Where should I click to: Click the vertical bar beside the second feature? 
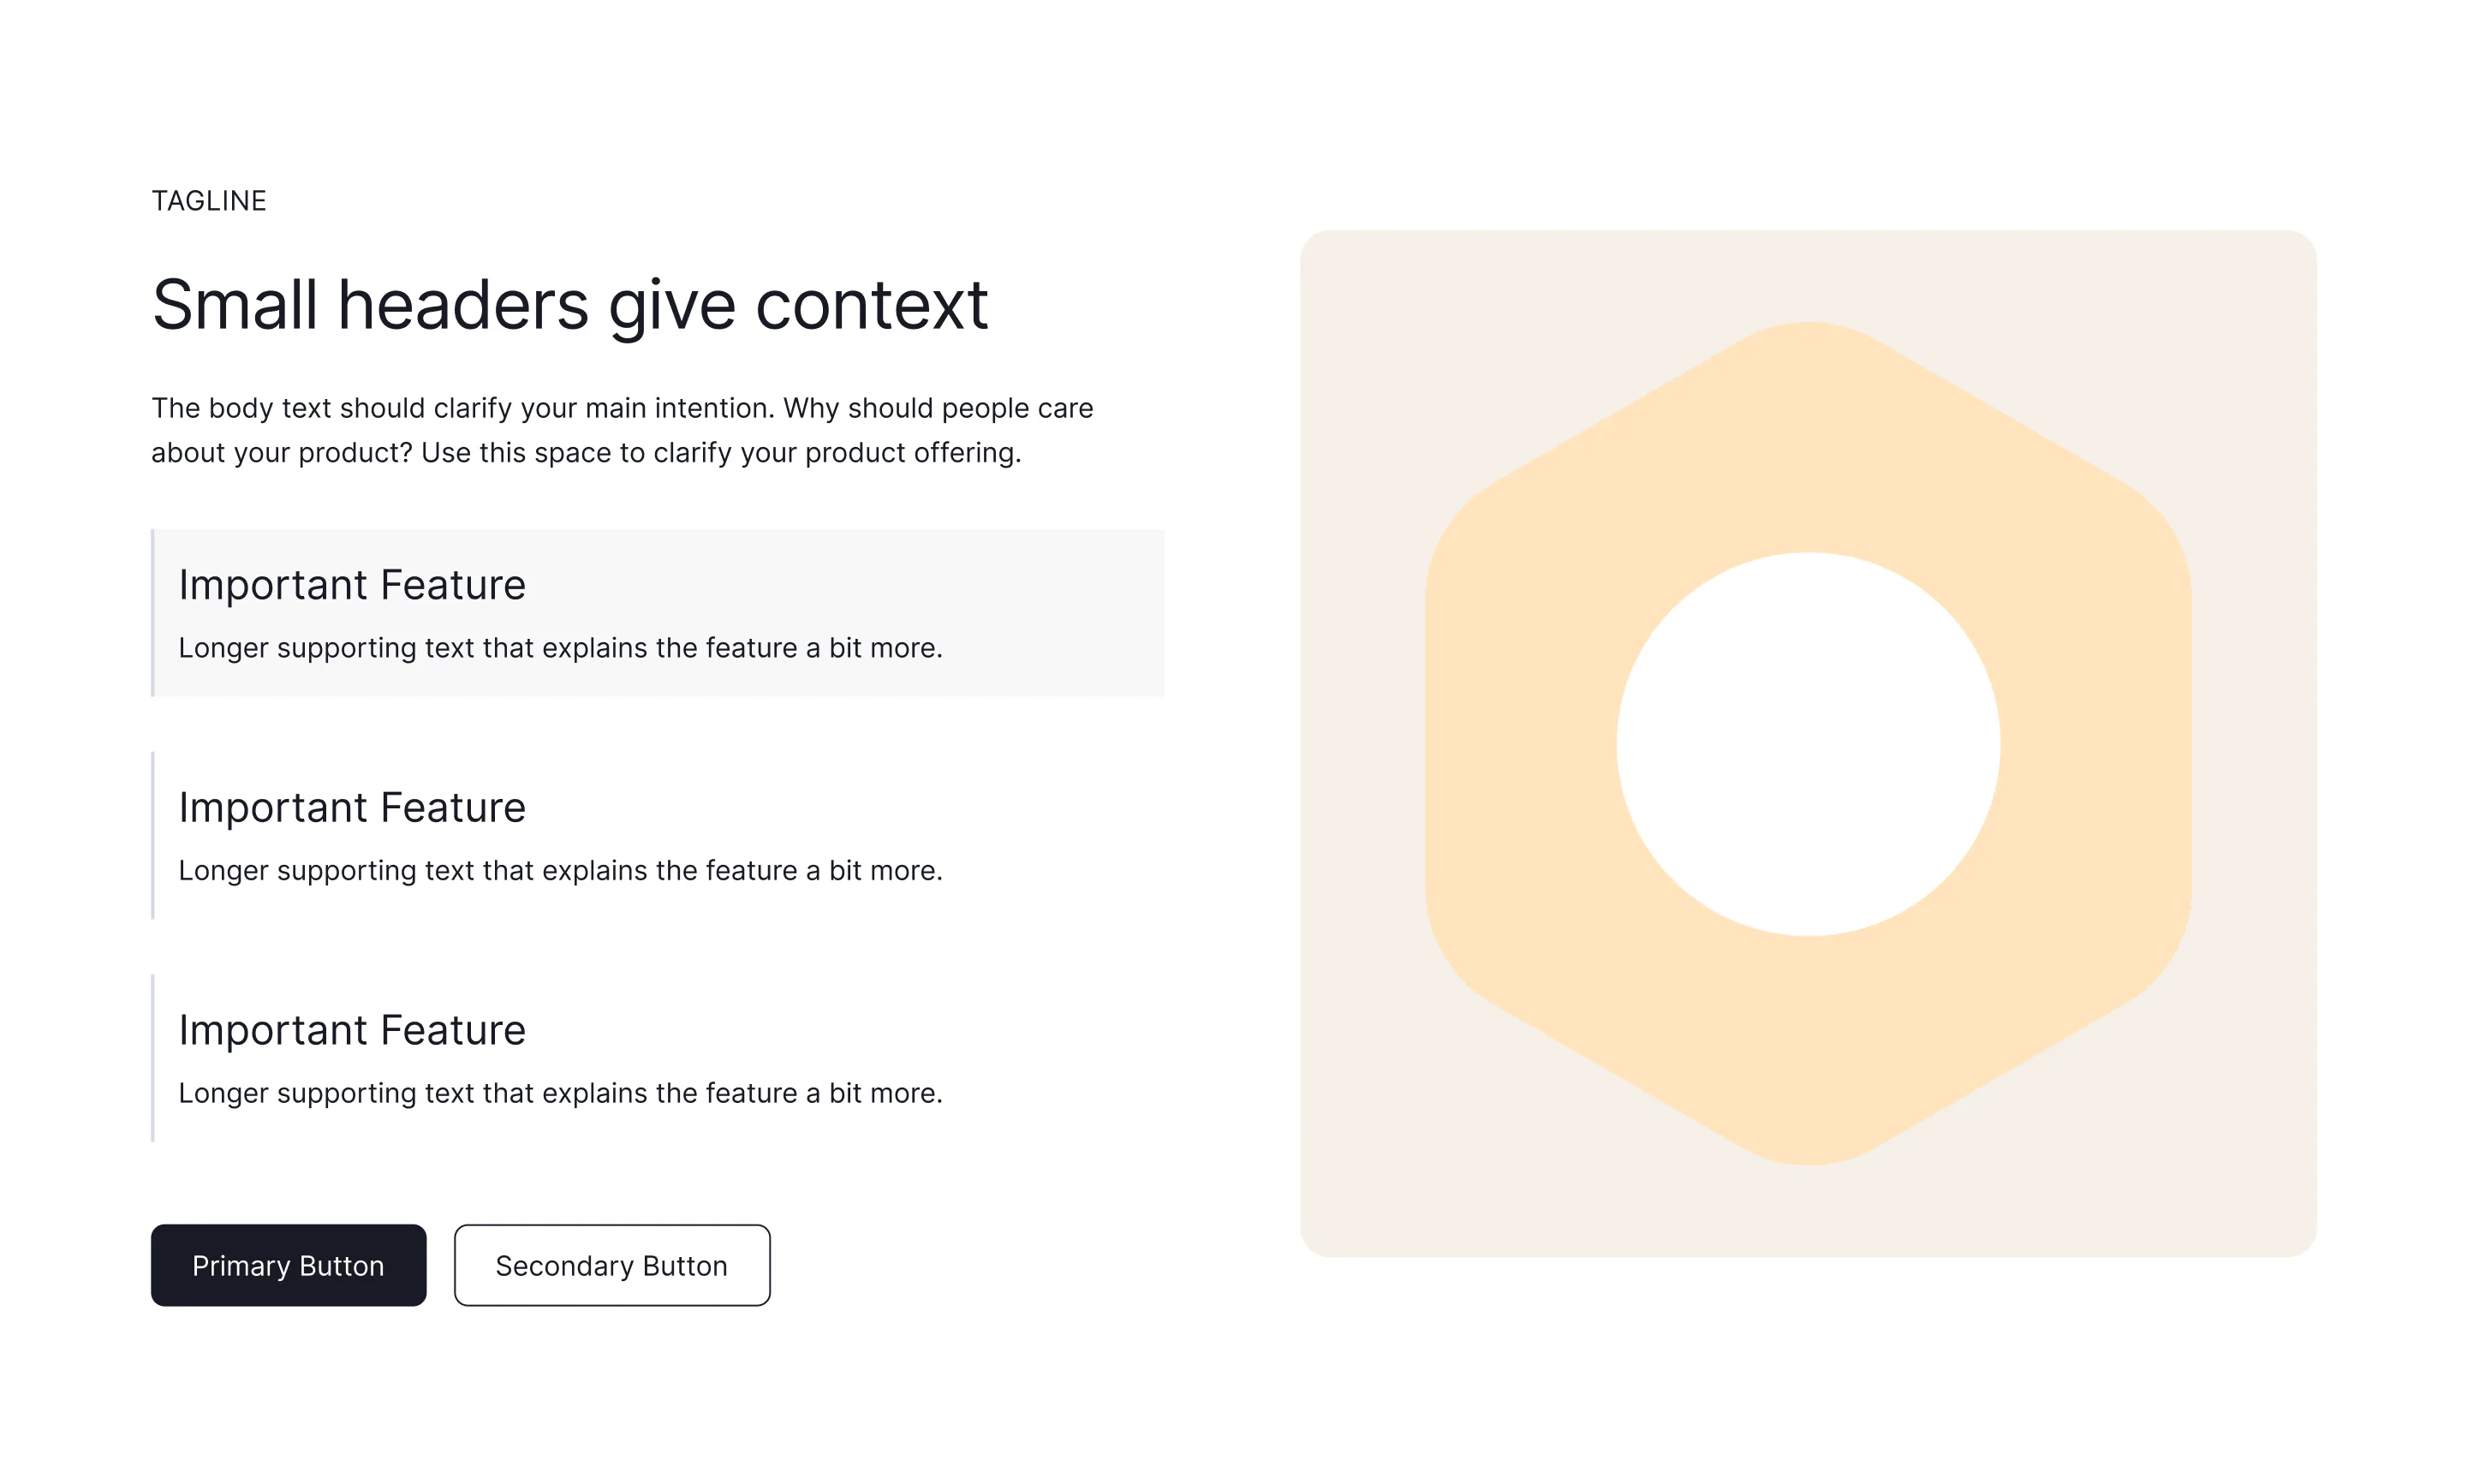point(153,835)
